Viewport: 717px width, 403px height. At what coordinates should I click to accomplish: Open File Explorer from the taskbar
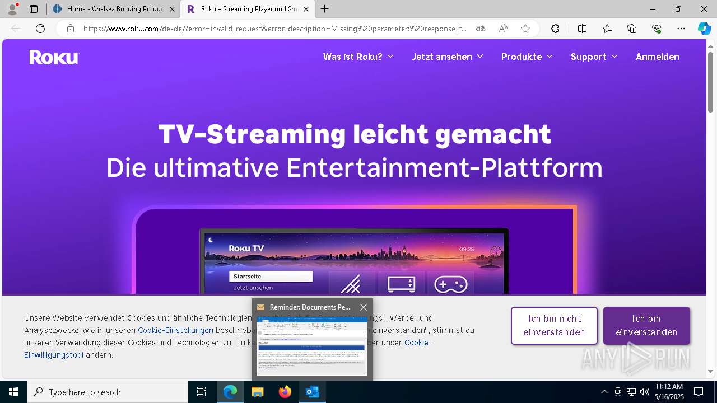click(257, 392)
